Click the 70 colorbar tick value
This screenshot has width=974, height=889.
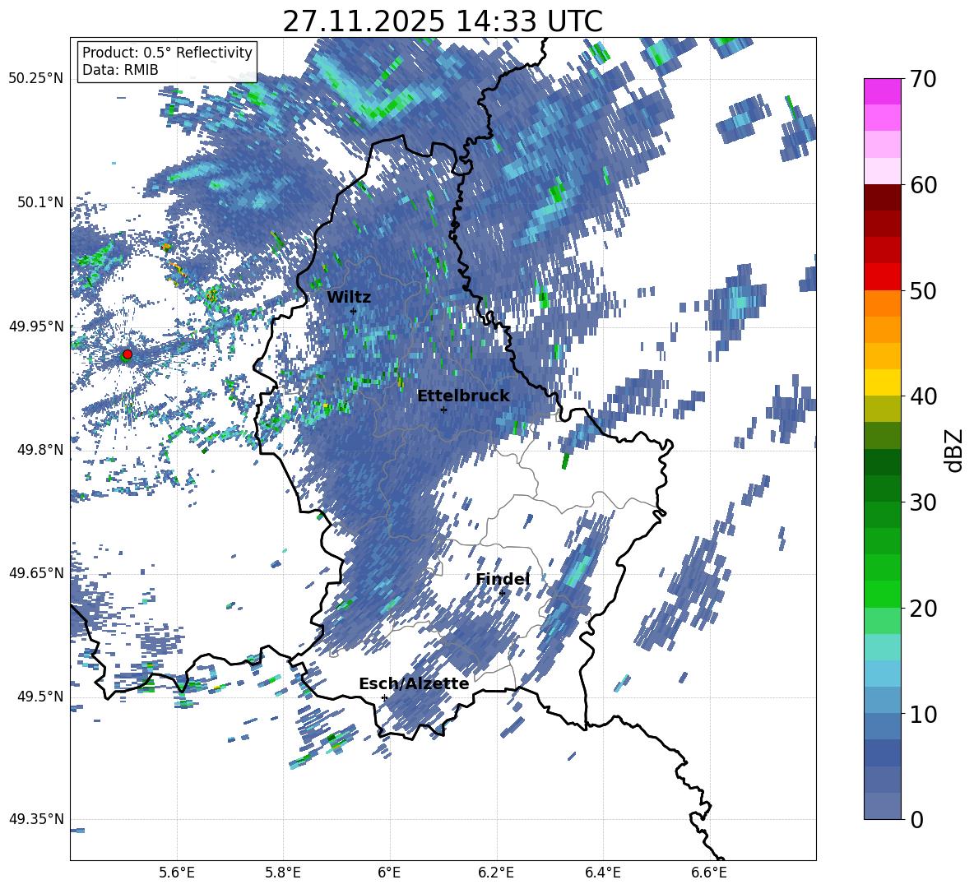pyautogui.click(x=923, y=80)
